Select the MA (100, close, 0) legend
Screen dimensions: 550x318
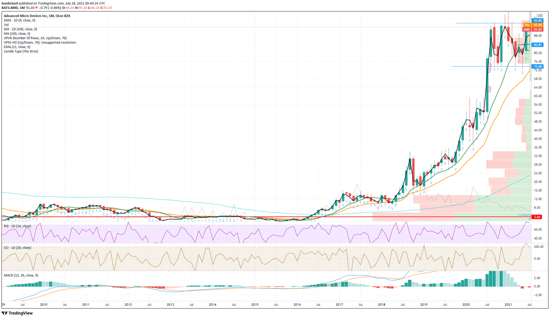pos(17,34)
